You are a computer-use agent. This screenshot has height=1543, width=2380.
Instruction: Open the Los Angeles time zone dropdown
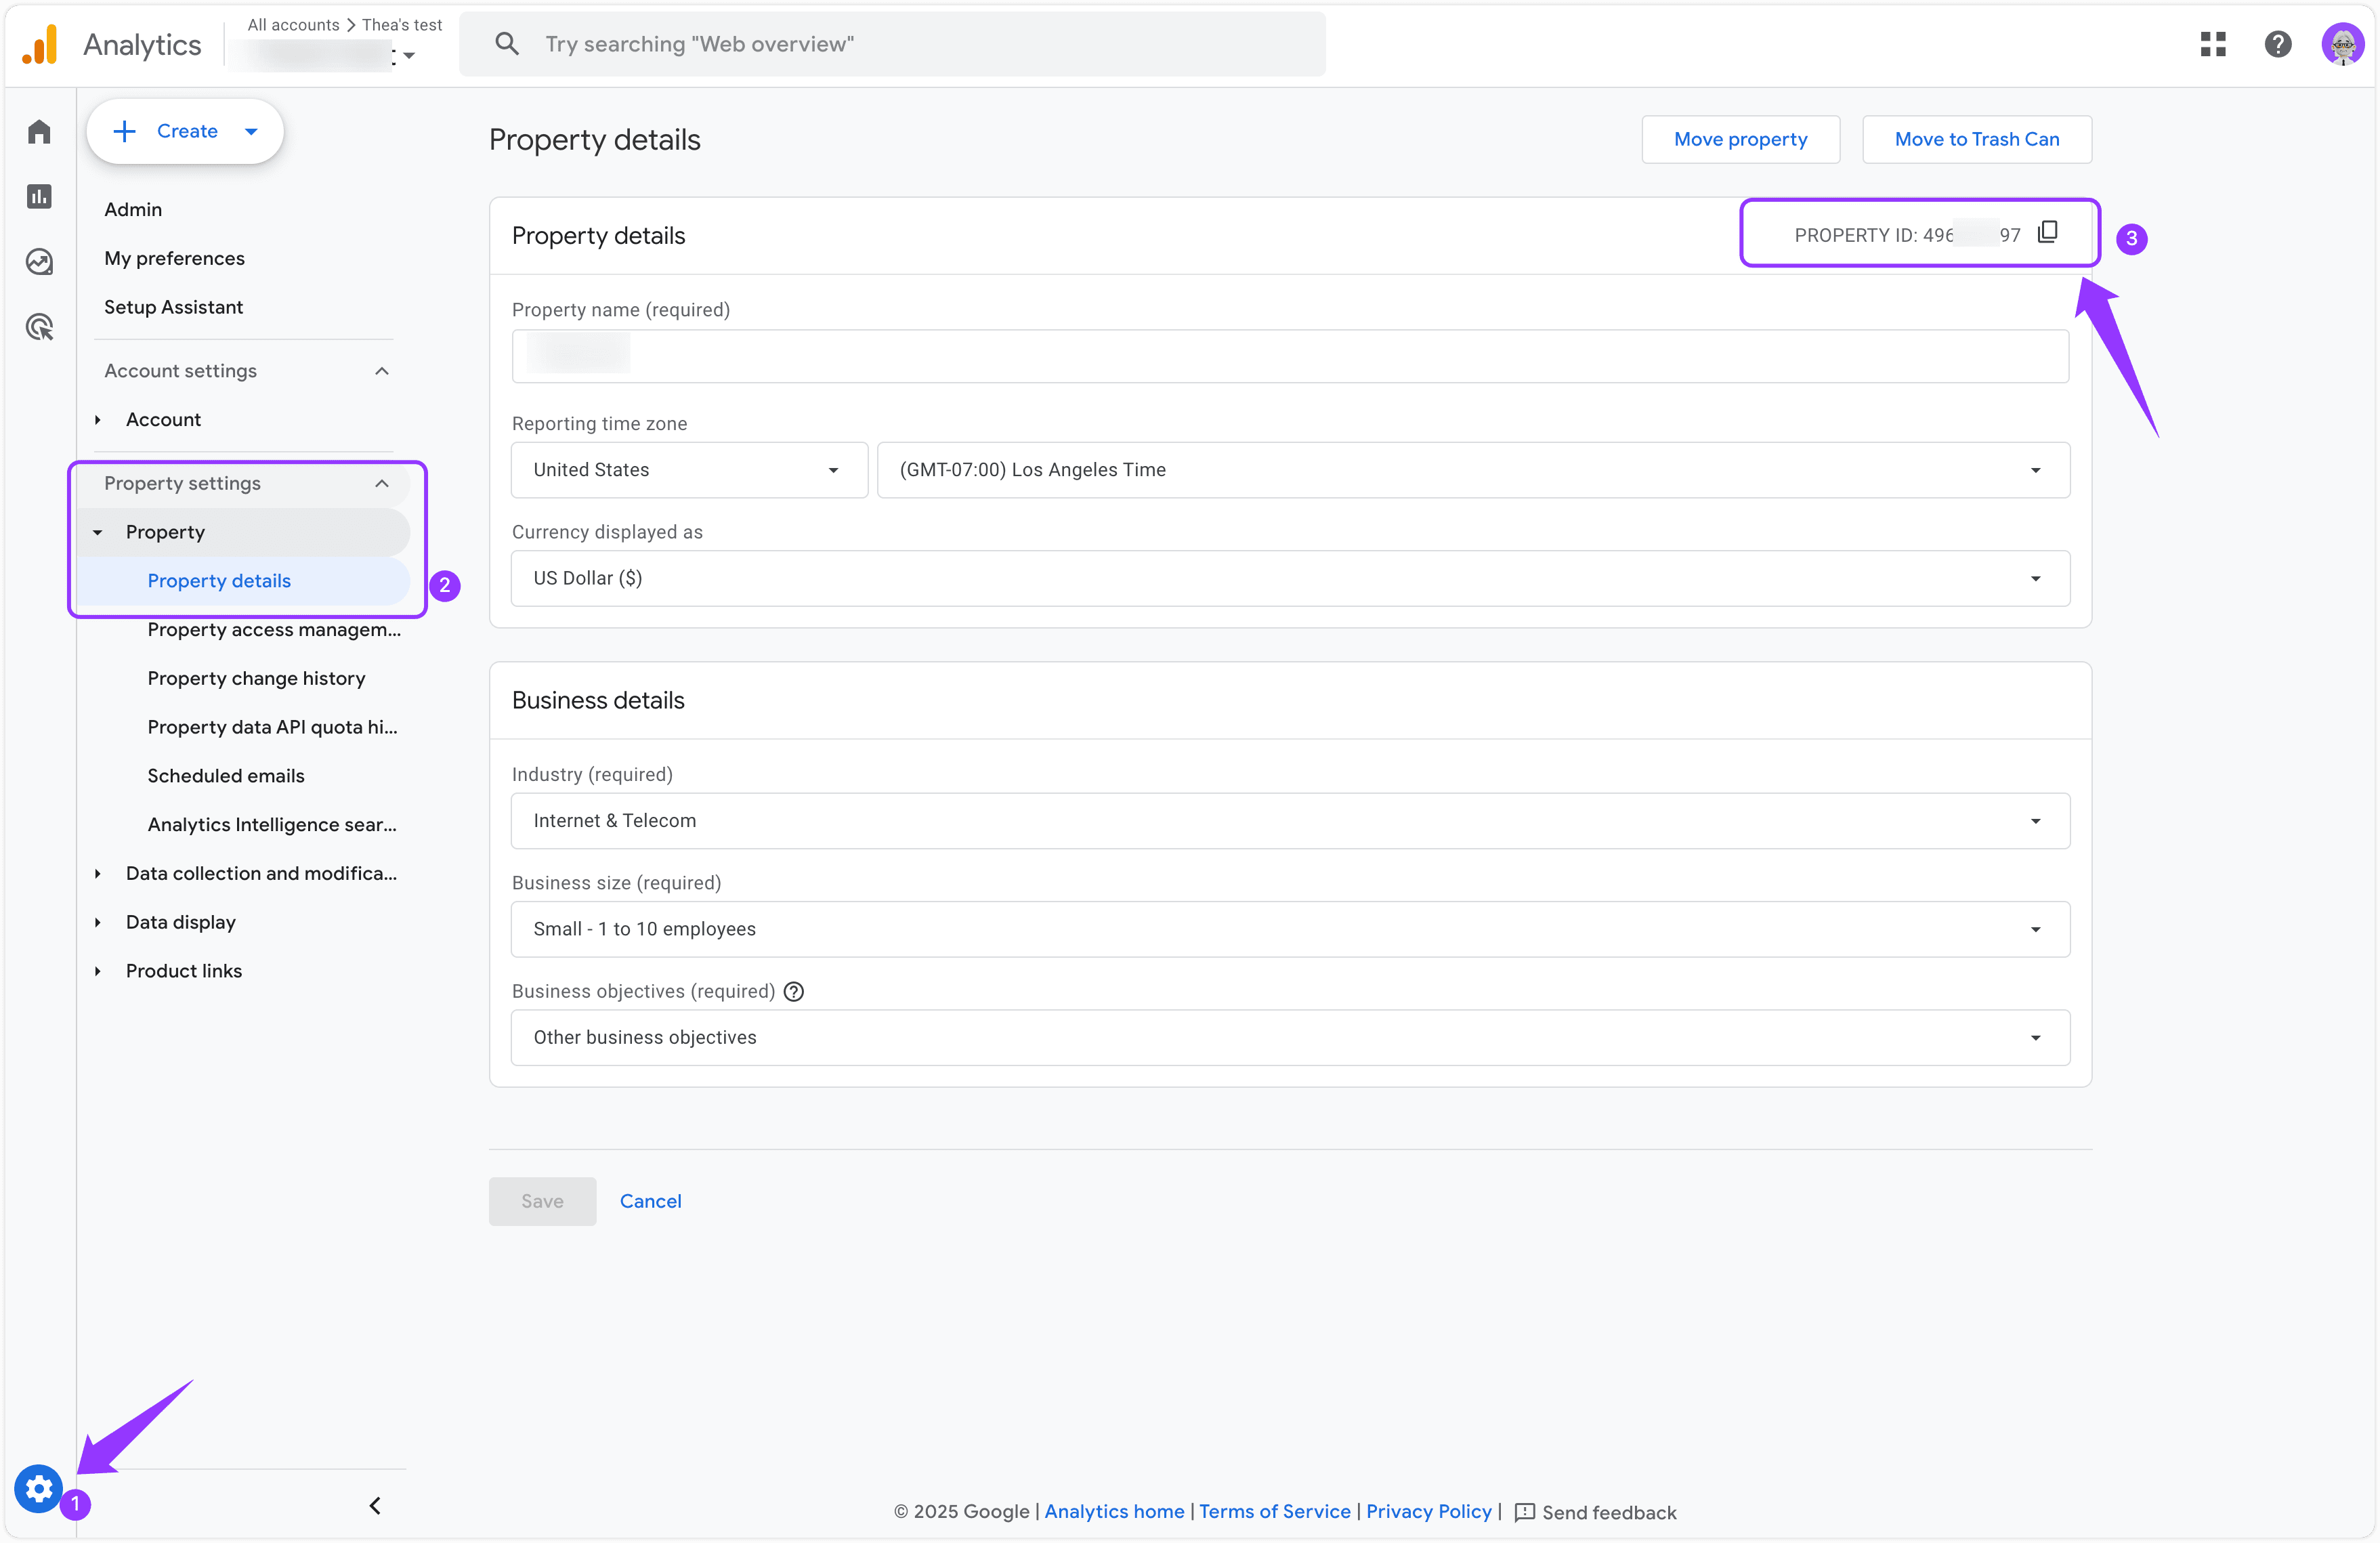pyautogui.click(x=1473, y=470)
